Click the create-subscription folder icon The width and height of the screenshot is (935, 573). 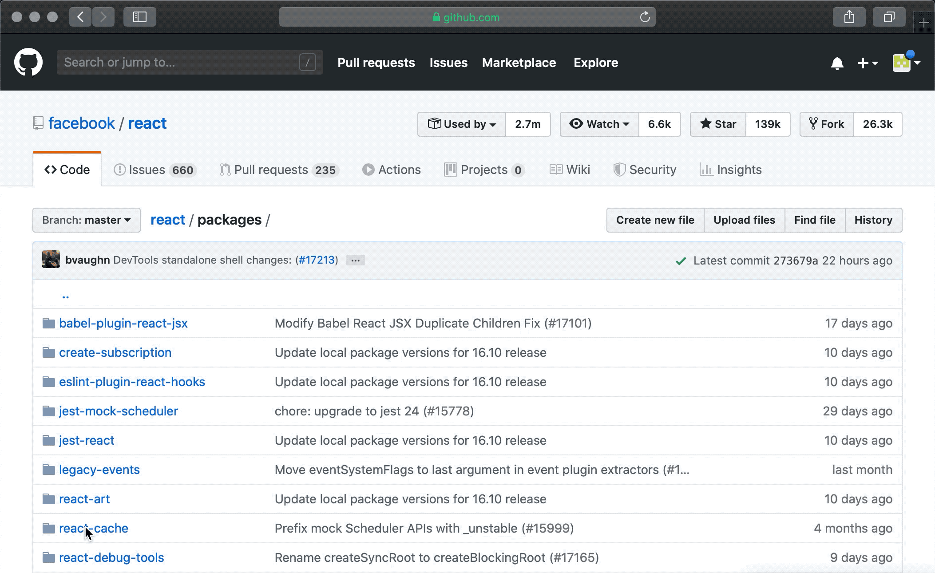point(49,352)
